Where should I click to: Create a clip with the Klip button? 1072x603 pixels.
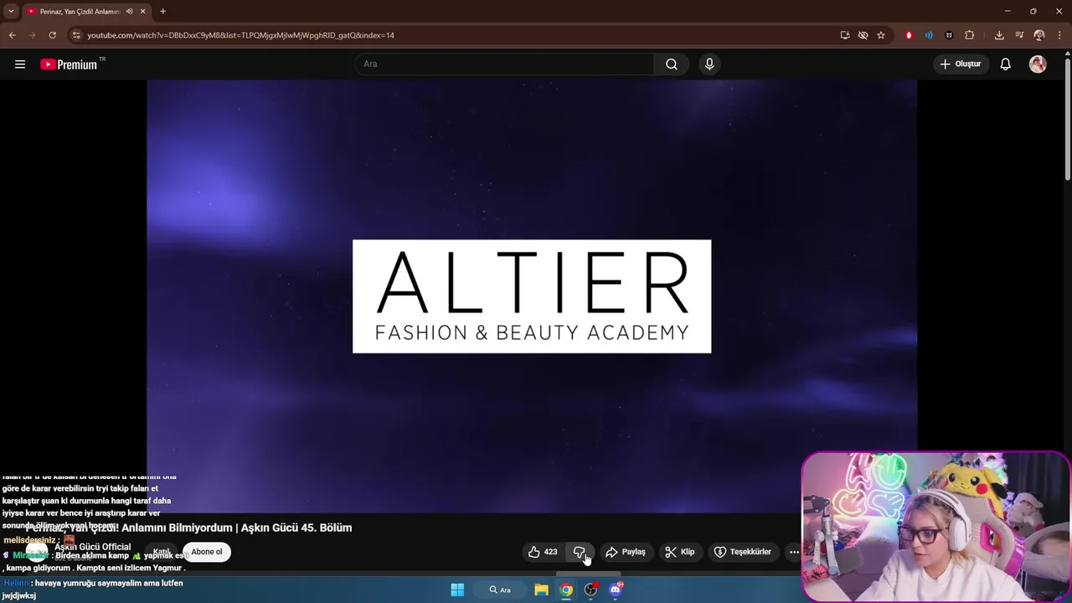[680, 552]
